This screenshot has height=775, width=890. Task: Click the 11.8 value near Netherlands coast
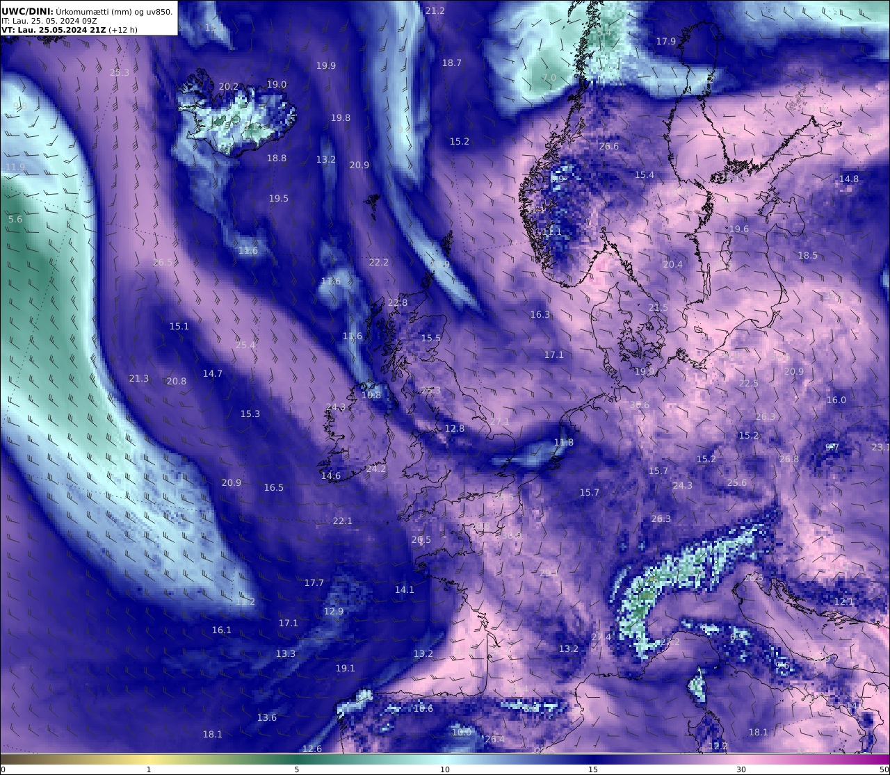564,442
